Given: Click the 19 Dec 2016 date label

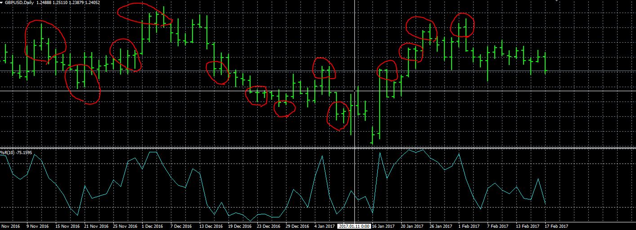Looking at the screenshot, I should [x=240, y=226].
